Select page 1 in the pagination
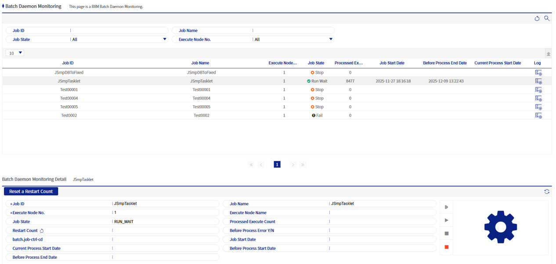The image size is (556, 264). (x=277, y=164)
